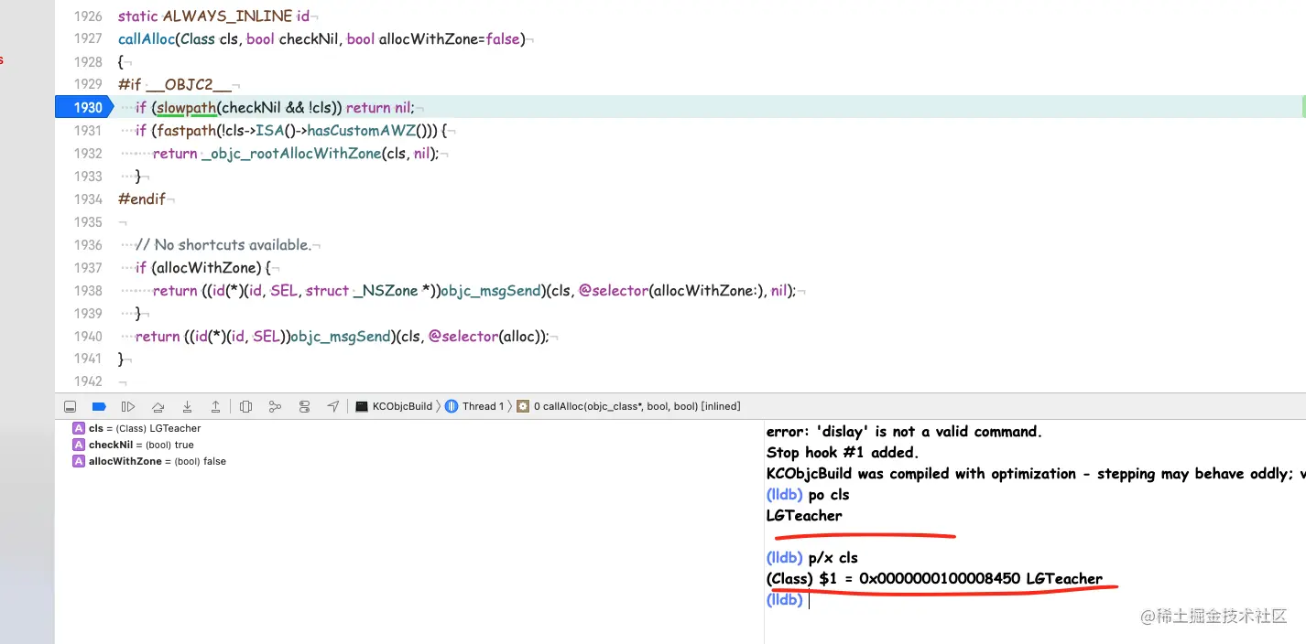Open the callAlloc stack frame selector
The image size is (1306, 644).
628,406
